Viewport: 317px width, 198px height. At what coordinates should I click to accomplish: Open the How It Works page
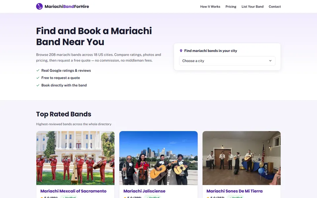click(x=210, y=7)
